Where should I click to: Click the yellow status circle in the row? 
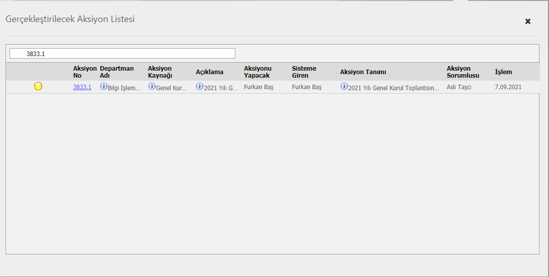38,87
